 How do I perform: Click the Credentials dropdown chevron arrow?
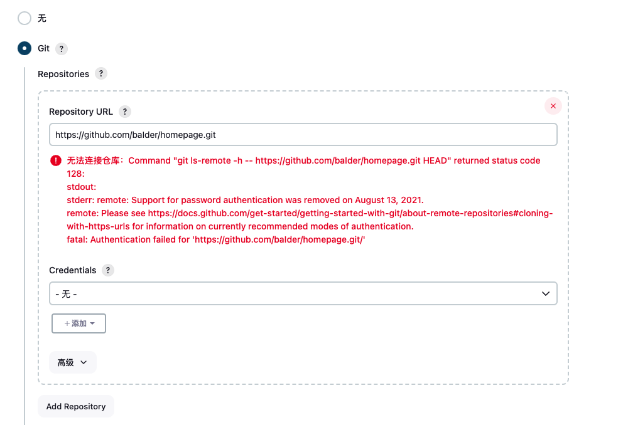[546, 294]
